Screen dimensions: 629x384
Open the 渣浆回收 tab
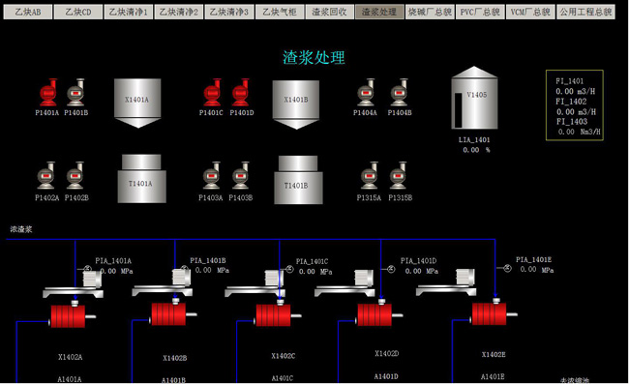point(329,12)
